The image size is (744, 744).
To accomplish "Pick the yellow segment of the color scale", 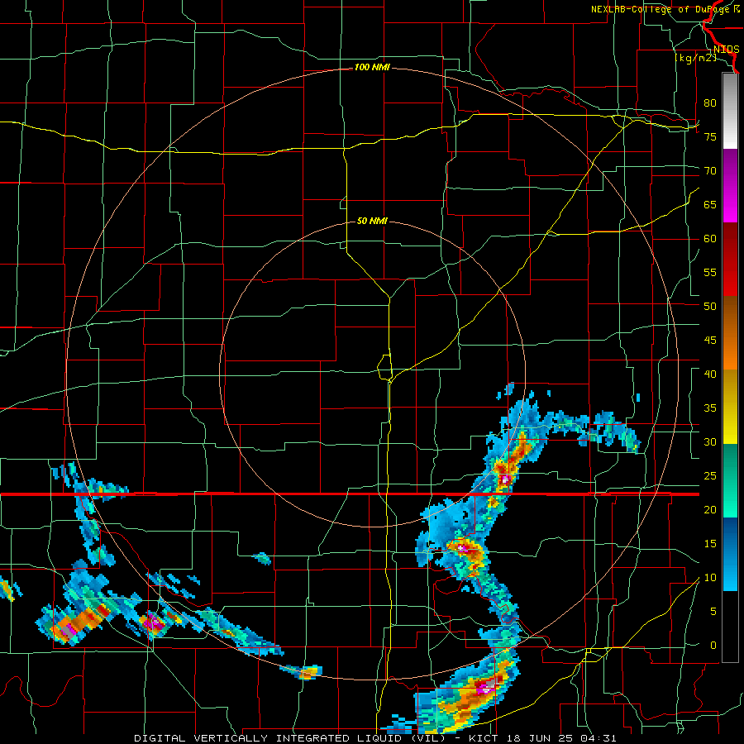I will point(730,407).
